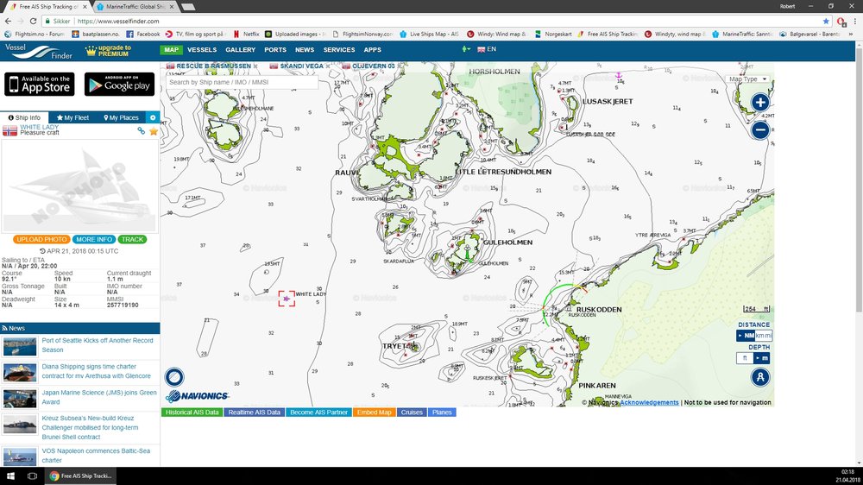Open the App Store download badge
Viewport: 863px width, 485px height.
(41, 85)
